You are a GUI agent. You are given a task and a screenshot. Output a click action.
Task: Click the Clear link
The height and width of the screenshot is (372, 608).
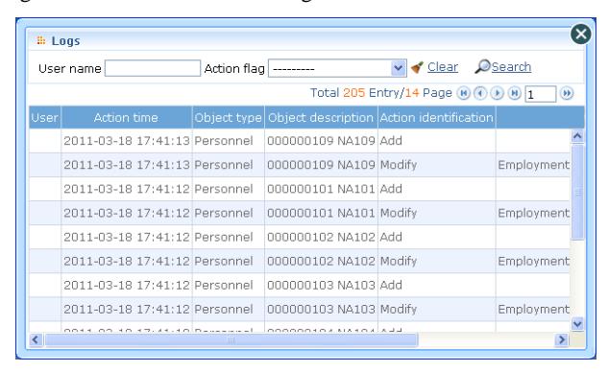point(443,67)
